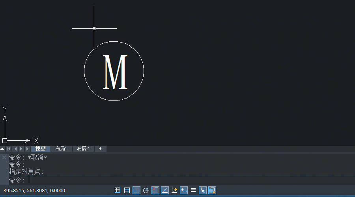Click the dynamic input icon
Image resolution: width=355 pixels, height=197 pixels.
point(184,190)
